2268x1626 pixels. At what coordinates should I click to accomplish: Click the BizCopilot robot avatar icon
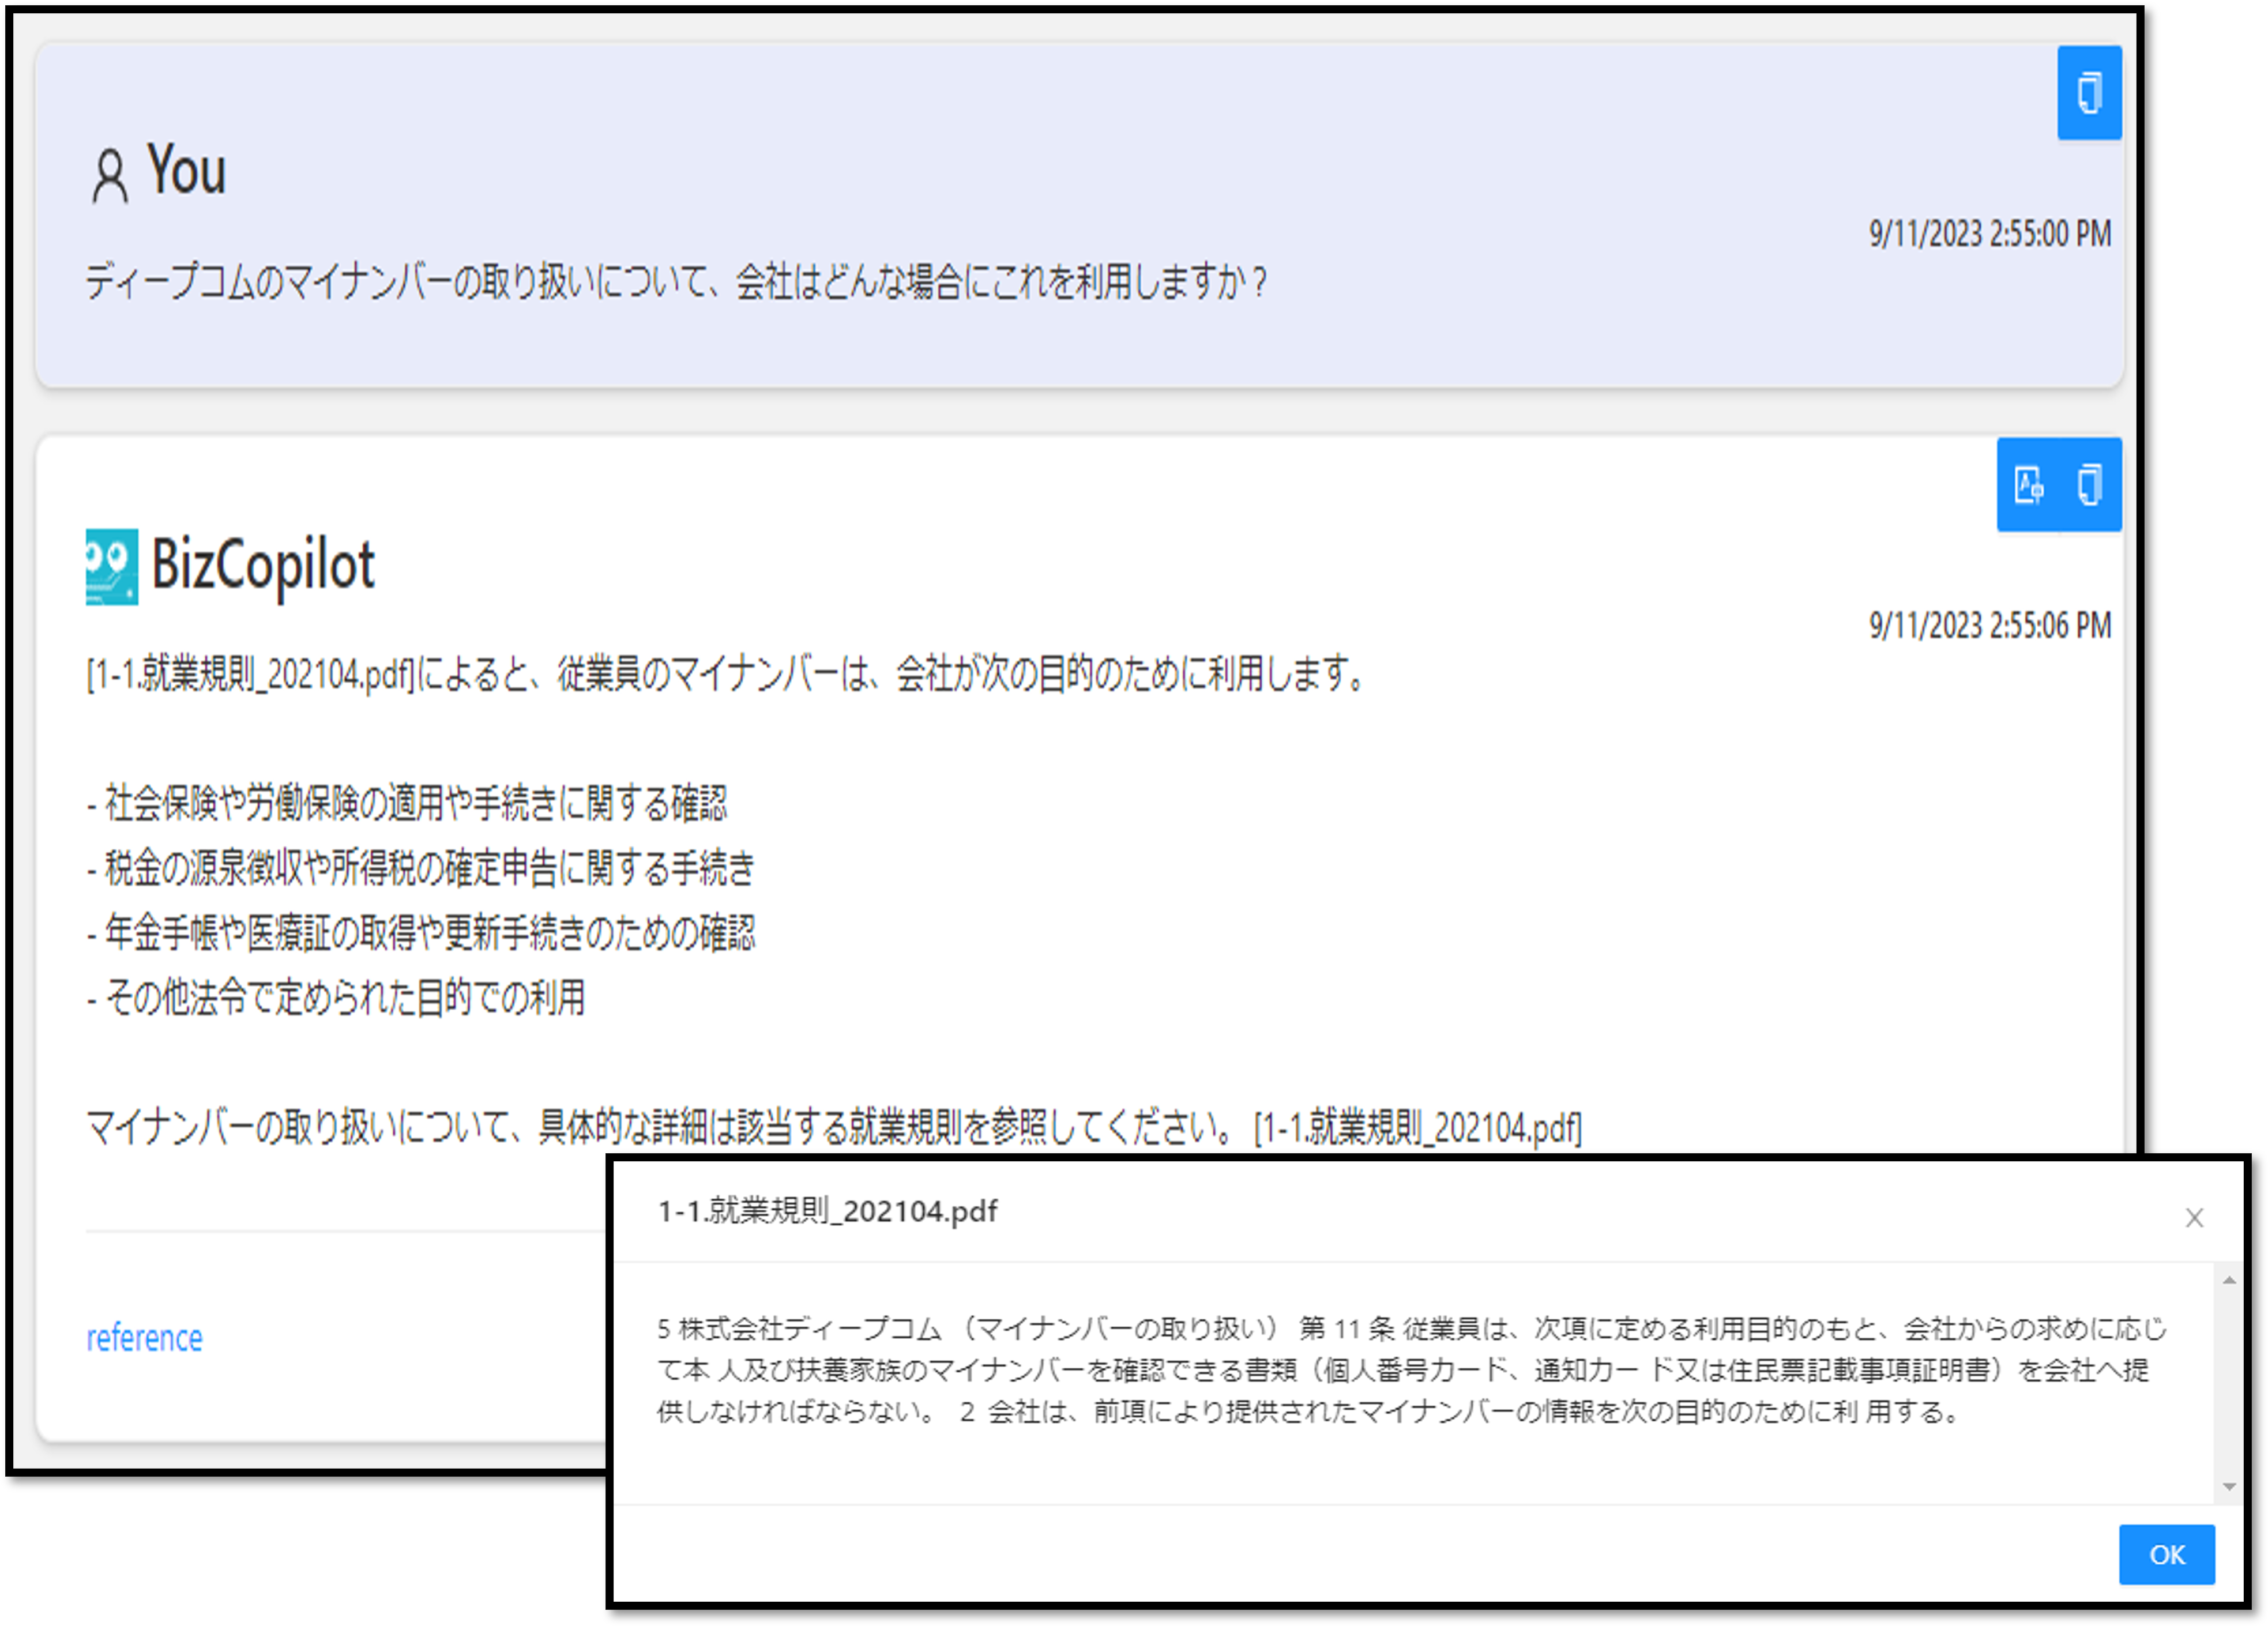111,567
